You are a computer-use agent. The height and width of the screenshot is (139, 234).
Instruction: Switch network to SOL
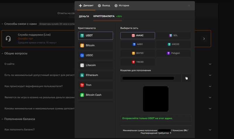tap(173, 36)
